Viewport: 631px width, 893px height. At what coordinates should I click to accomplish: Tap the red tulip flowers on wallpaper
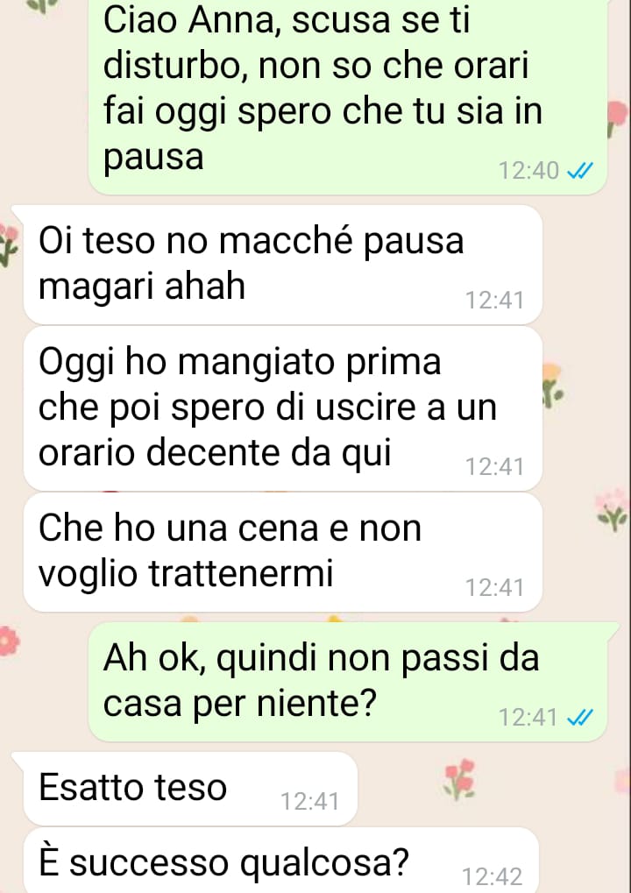pos(459,778)
